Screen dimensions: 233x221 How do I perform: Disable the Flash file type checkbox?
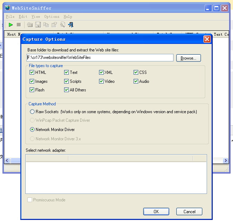click(32, 90)
